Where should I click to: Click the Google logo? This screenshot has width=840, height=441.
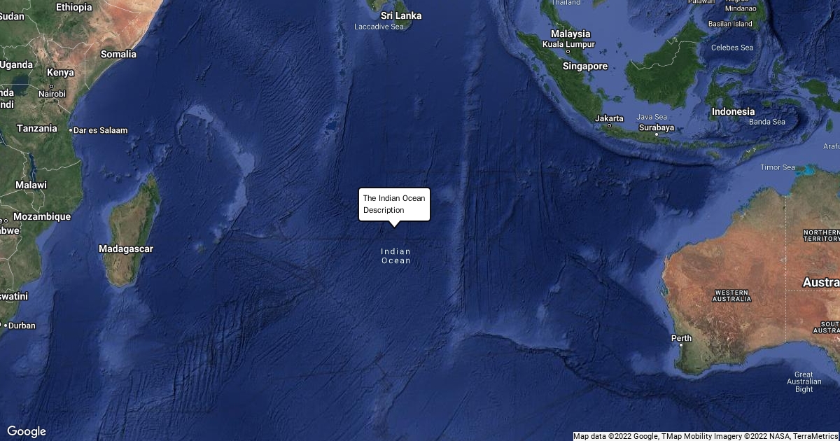point(27,431)
